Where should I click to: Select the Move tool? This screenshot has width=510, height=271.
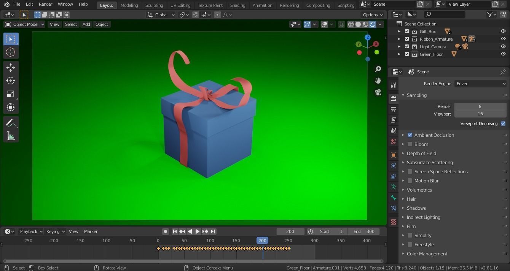(x=11, y=67)
